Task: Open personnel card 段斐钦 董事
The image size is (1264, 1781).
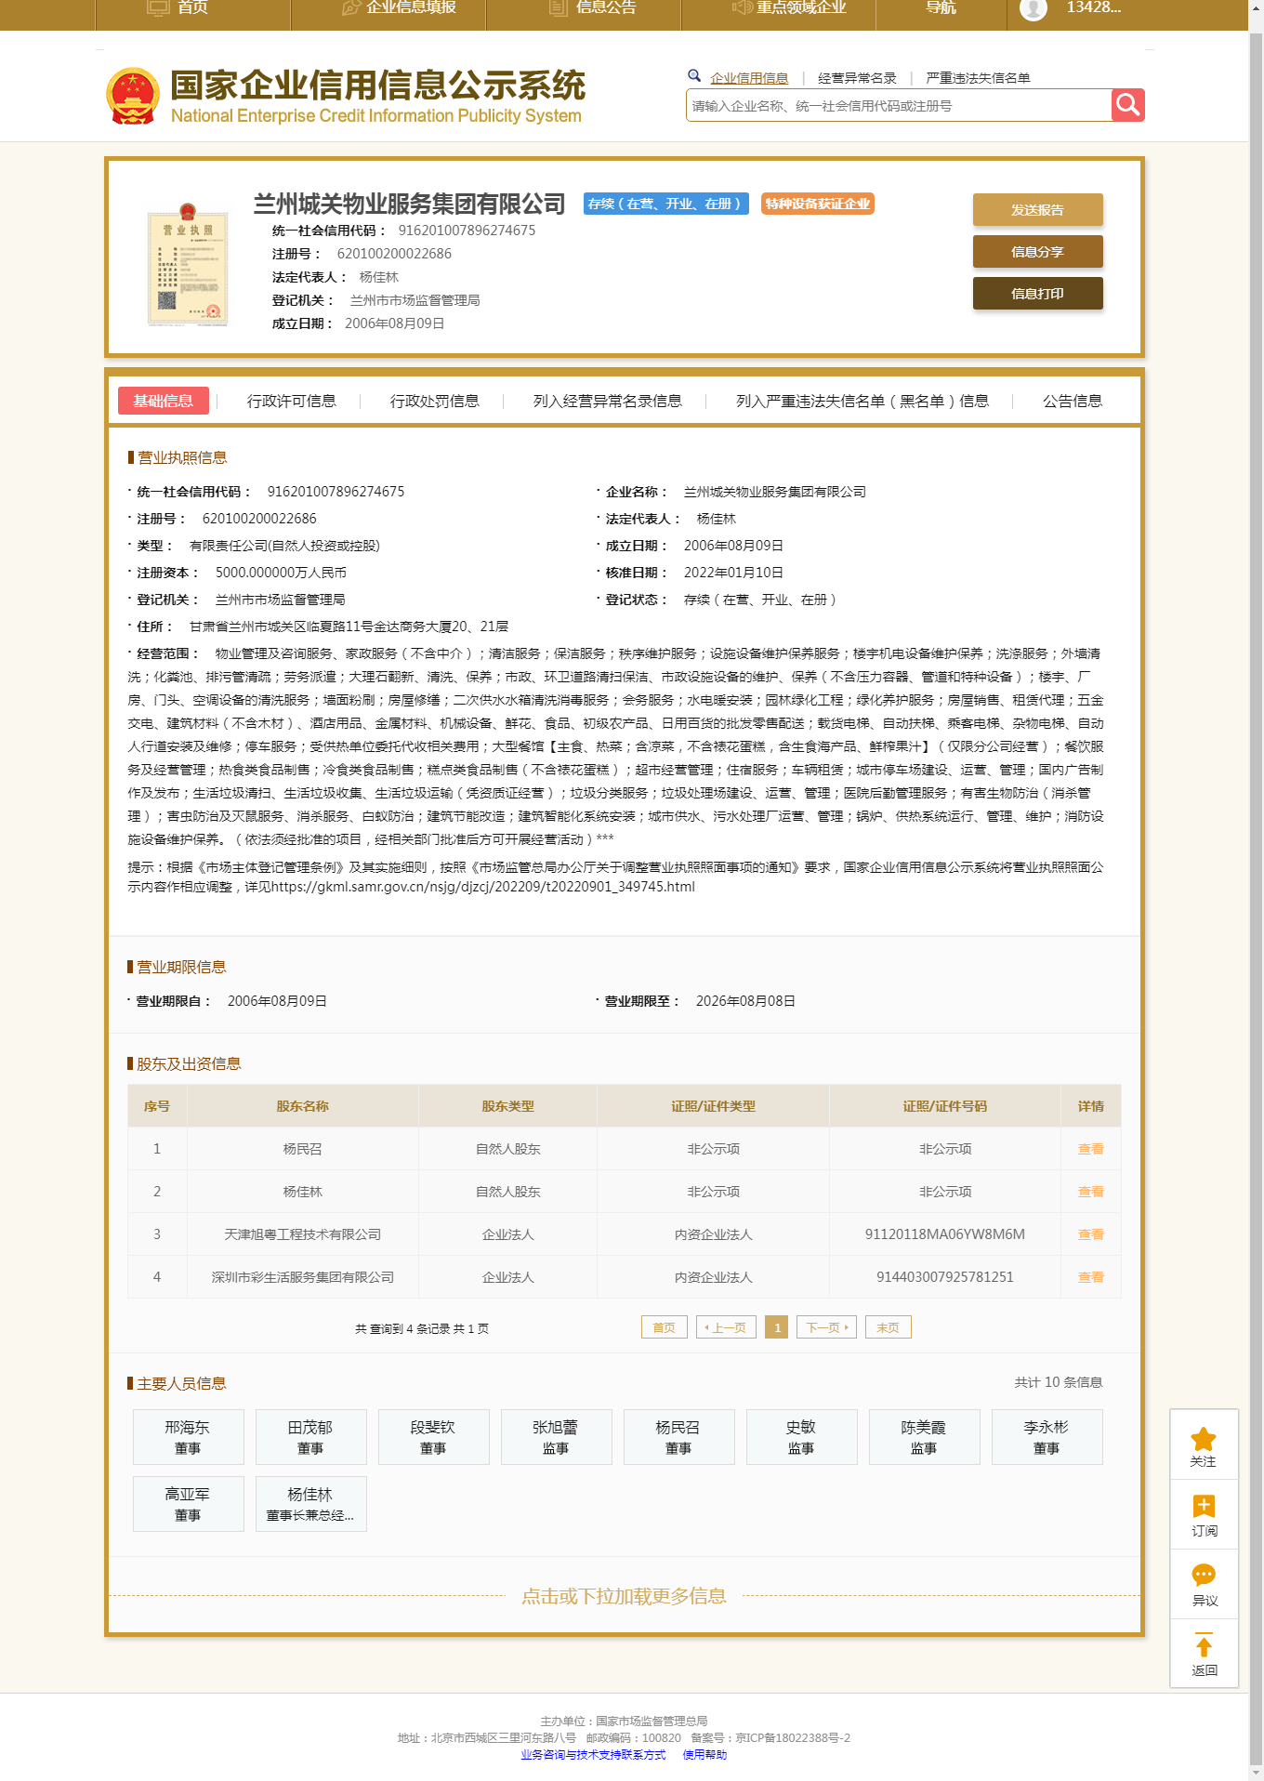Action: click(433, 1437)
